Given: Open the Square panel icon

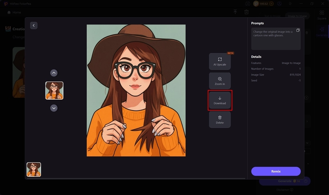Looking at the screenshot, I should pyautogui.click(x=322, y=15).
